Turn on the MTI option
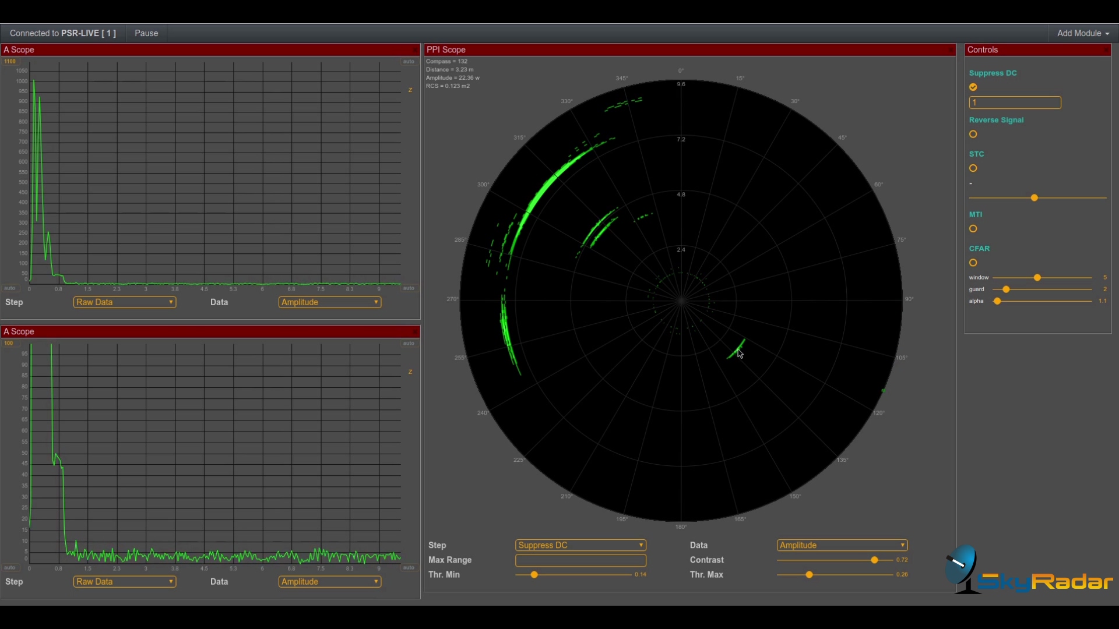Image resolution: width=1119 pixels, height=629 pixels. [972, 228]
